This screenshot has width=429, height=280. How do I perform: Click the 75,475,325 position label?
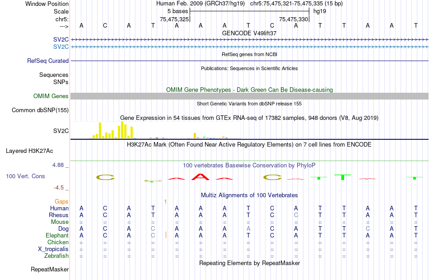(174, 19)
